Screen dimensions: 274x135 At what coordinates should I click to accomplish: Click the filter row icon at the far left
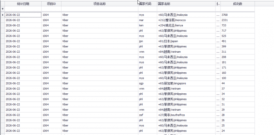2,9
